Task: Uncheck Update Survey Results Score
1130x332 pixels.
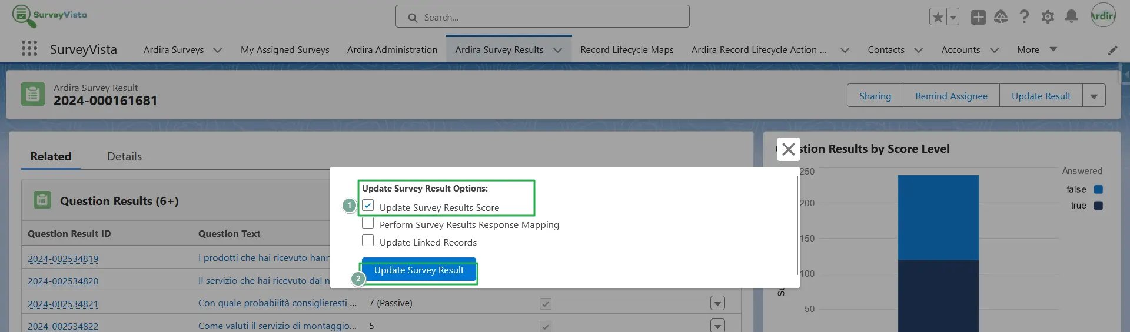Action: pos(368,206)
